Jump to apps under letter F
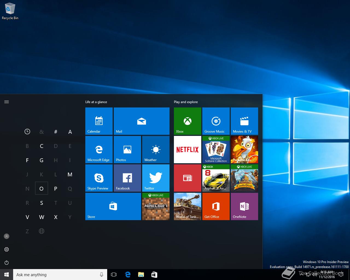 coord(27,160)
